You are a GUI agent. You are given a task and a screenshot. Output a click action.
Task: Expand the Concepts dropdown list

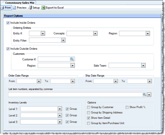pos(95,34)
